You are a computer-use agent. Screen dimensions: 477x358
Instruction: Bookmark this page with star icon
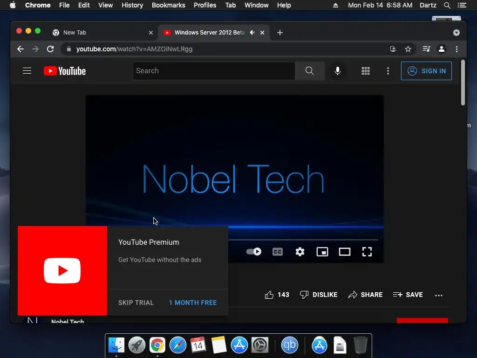tap(408, 49)
